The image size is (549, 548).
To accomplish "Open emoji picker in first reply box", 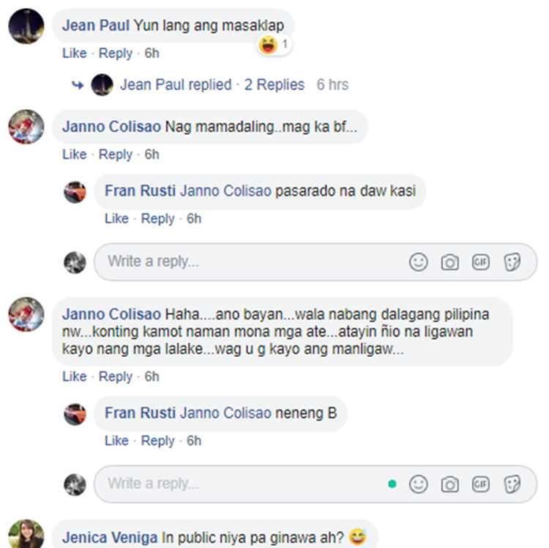I will 419,262.
